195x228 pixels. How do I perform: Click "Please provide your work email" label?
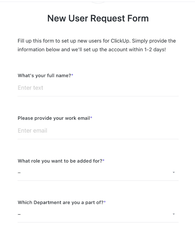point(54,118)
